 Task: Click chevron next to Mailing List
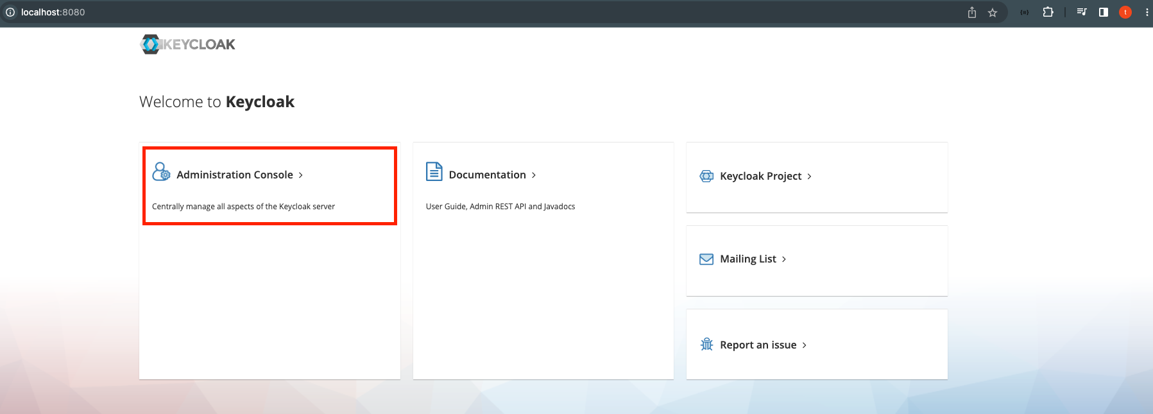[783, 259]
